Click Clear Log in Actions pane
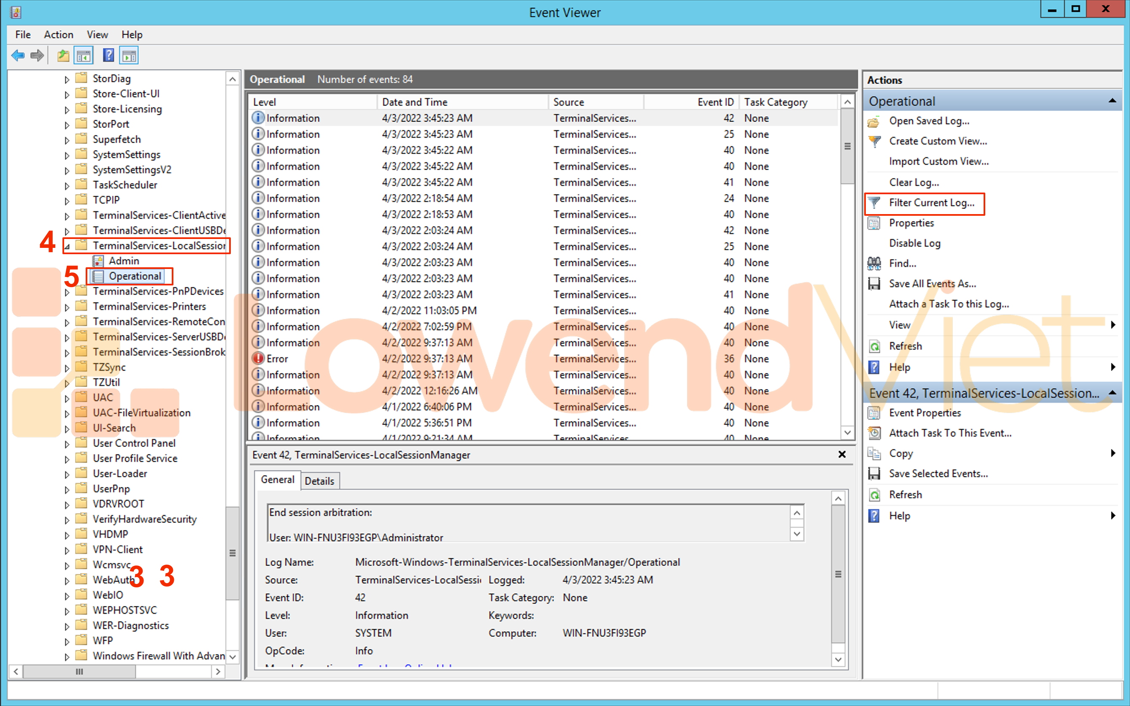 click(914, 182)
